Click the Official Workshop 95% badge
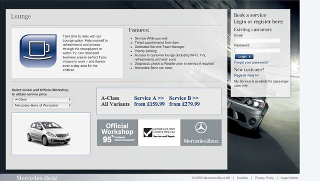Screen dimensions: 320x181 (x=117, y=132)
